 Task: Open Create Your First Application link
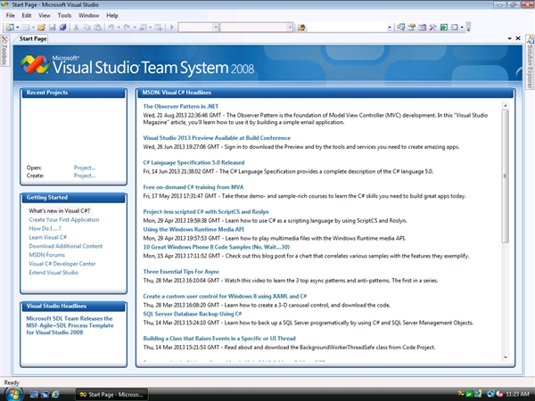pos(64,219)
